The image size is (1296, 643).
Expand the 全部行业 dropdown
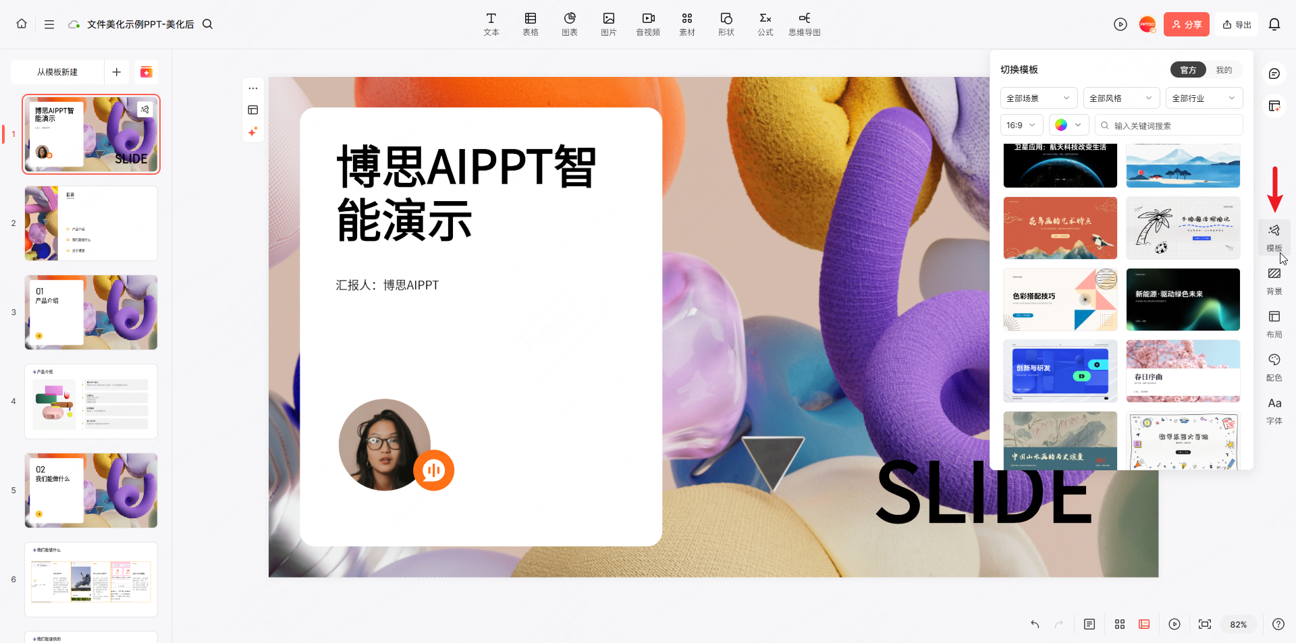[x=1204, y=99]
